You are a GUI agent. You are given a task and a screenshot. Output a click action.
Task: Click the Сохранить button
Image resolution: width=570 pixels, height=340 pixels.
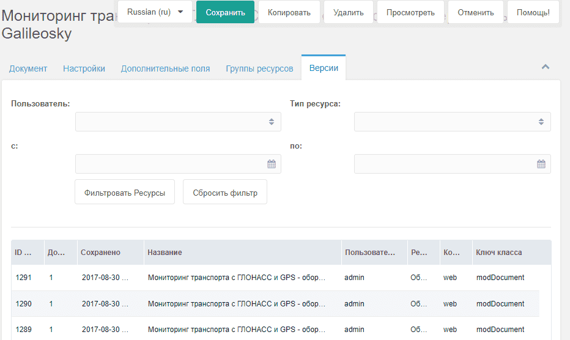(x=226, y=12)
